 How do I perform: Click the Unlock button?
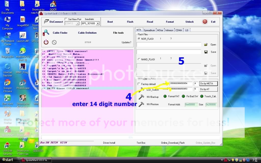point(190,22)
